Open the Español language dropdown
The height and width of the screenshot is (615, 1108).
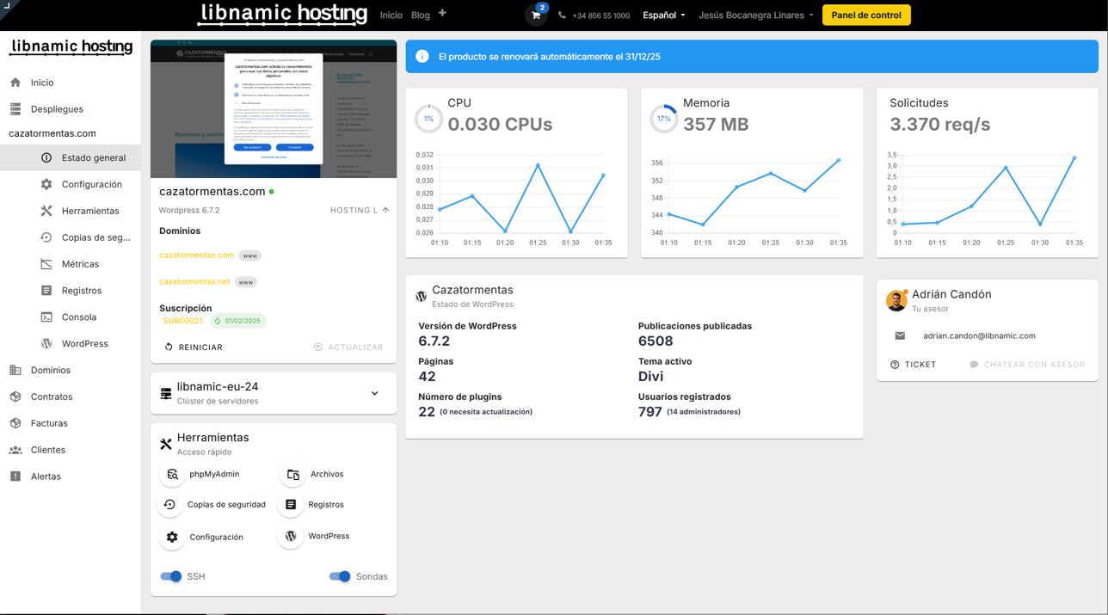pos(663,15)
